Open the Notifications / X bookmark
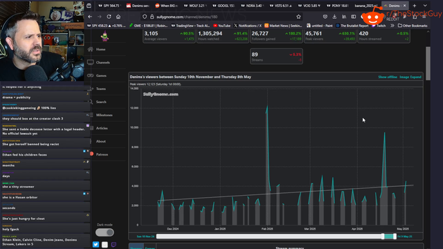Viewport: 443px width, 249px height. coord(248,26)
